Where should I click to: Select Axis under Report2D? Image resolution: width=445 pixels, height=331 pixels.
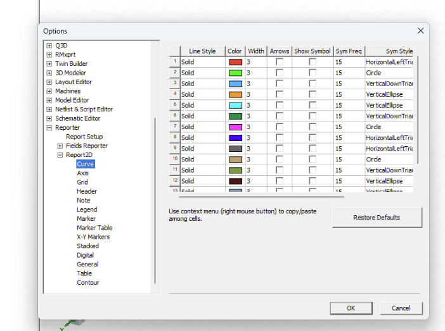pos(83,173)
